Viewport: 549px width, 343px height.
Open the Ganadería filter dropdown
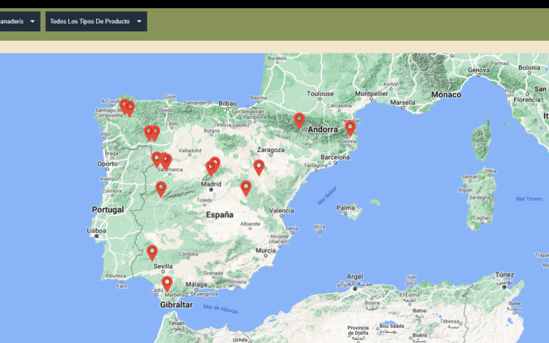[x=19, y=21]
